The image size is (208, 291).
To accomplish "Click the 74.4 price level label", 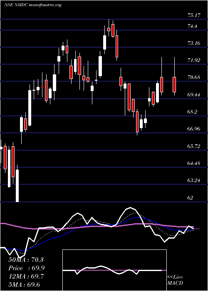I will (x=192, y=26).
